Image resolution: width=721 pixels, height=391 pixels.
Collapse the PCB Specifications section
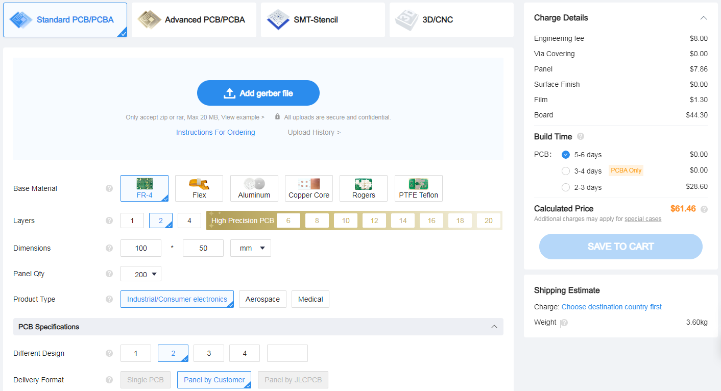(493, 327)
